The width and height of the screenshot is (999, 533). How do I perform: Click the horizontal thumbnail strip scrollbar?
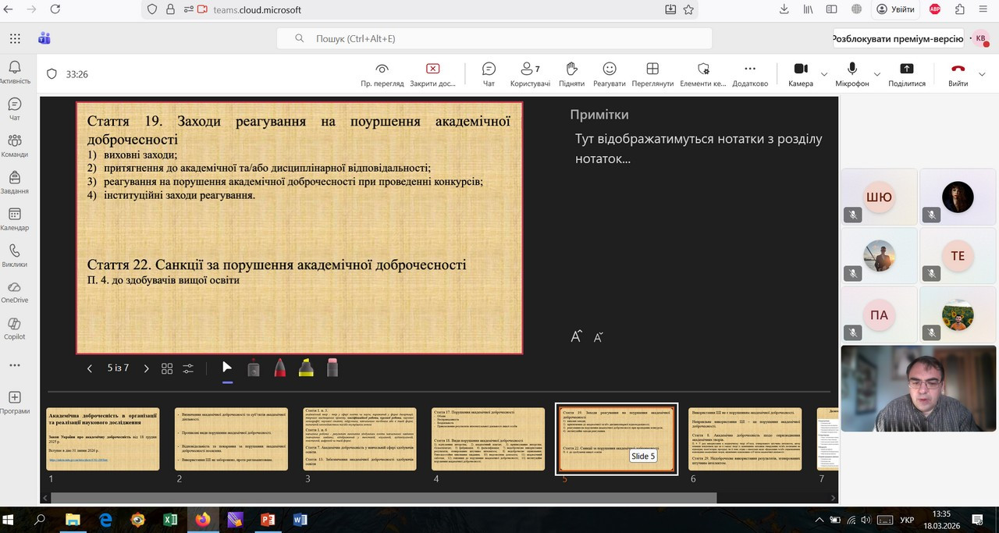point(382,498)
